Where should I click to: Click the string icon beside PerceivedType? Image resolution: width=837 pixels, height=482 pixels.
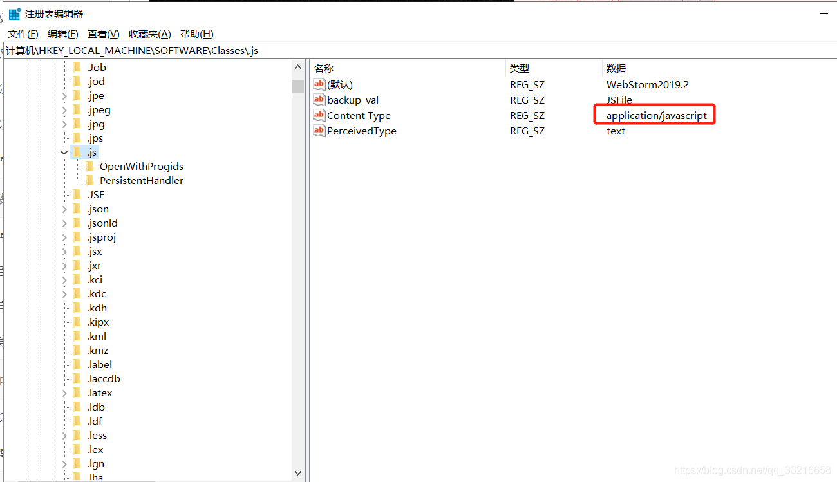pyautogui.click(x=319, y=131)
